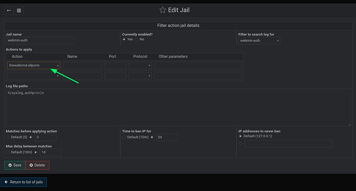Image resolution: width=356 pixels, height=191 pixels.
Task: Click the max delay field showing 1d
Action: [51, 152]
